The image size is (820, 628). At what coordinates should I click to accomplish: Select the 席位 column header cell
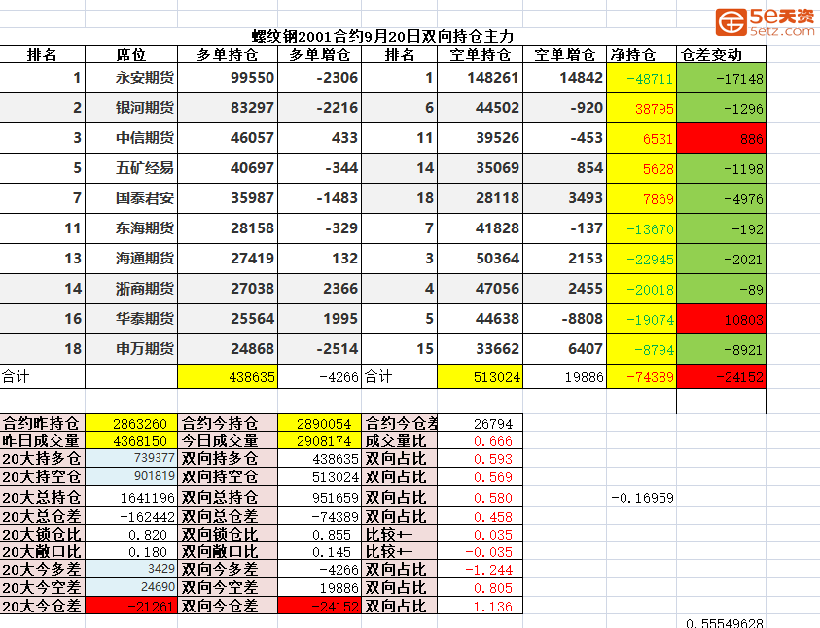[131, 54]
